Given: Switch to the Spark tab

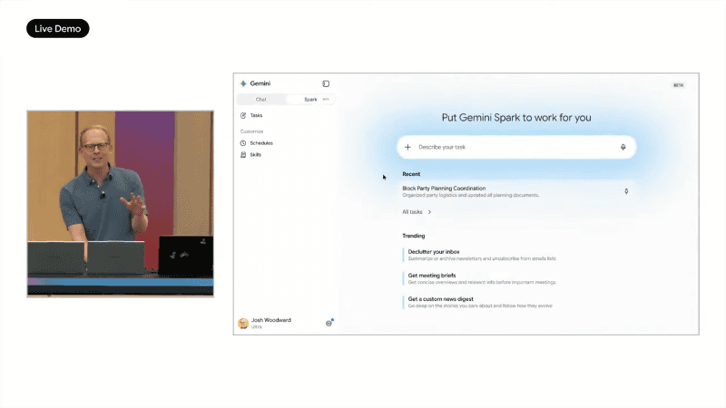Looking at the screenshot, I should coord(310,100).
